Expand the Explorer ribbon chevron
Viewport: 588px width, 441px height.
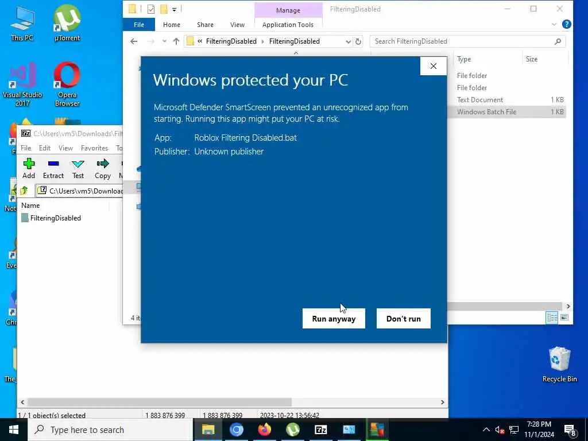pos(554,24)
